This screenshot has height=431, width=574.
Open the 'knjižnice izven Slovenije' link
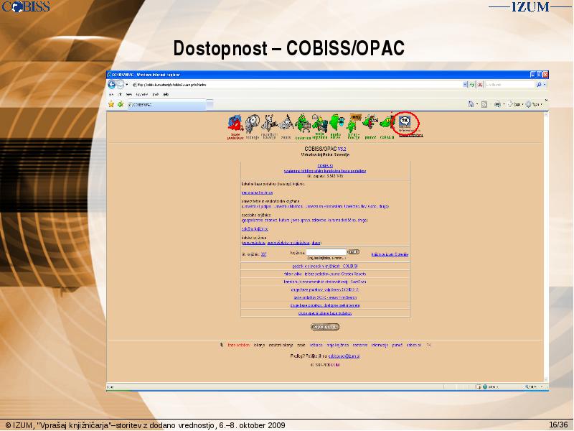coord(390,254)
